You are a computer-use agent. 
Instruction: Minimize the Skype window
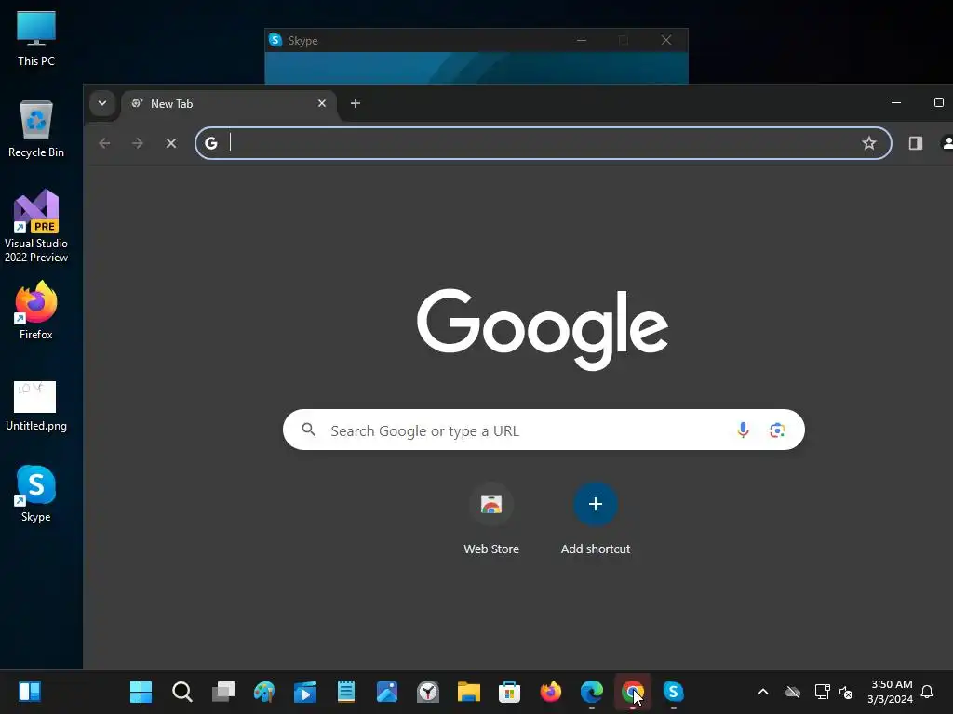582,40
